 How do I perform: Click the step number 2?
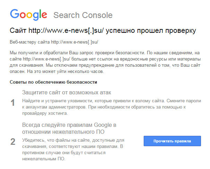13,142
